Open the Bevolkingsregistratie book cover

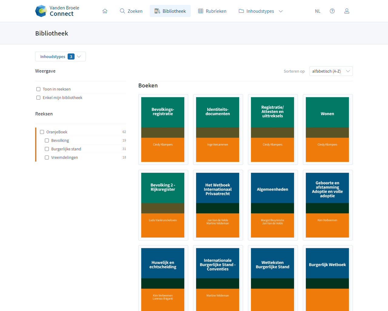tap(163, 129)
